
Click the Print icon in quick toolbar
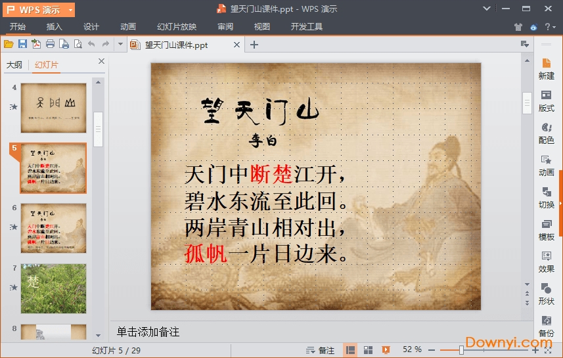point(51,44)
